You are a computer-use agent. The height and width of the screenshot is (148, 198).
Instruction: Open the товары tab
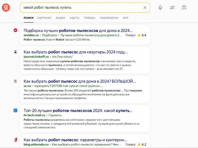point(90,18)
